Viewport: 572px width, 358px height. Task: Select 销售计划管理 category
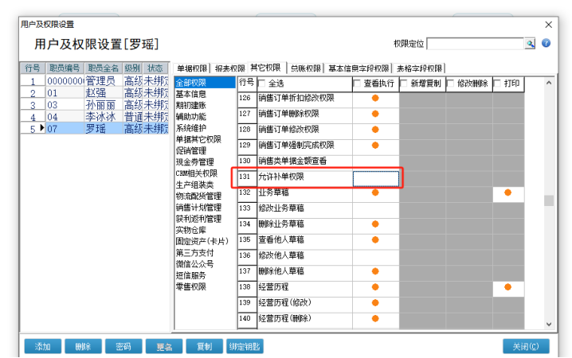click(x=198, y=208)
